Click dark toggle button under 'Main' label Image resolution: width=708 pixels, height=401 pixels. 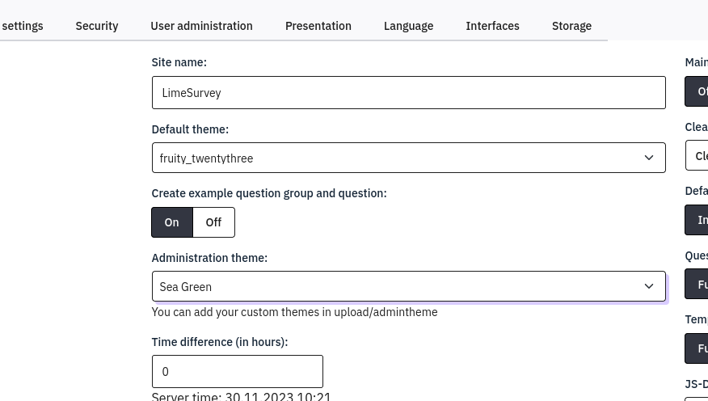[699, 91]
